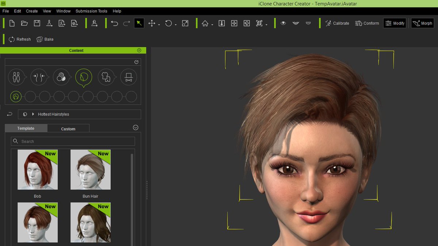Switch to the Custom tab

pyautogui.click(x=68, y=128)
